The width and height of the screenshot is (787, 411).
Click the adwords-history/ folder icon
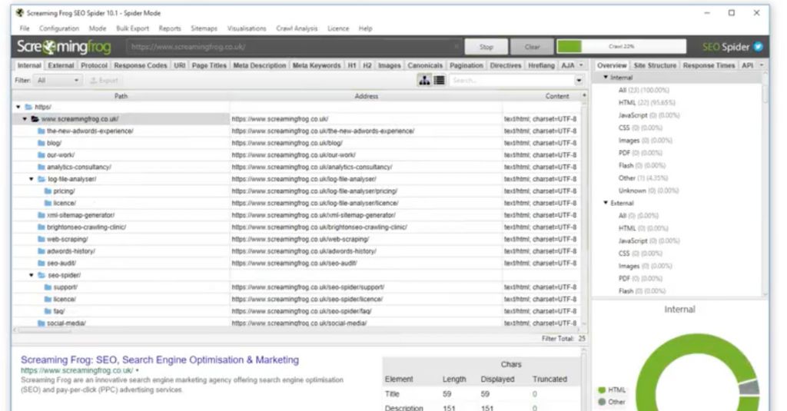coord(42,251)
